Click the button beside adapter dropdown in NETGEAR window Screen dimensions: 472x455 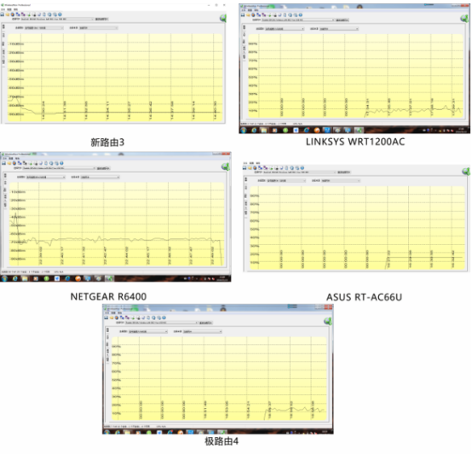tap(103, 168)
